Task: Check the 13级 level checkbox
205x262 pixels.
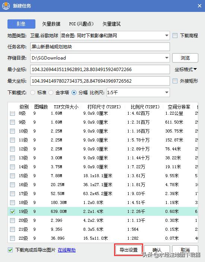Action: tap(12, 158)
